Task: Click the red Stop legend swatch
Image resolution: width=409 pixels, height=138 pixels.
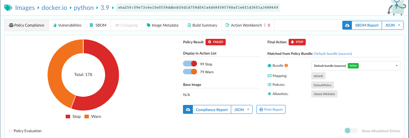Action: coord(68,117)
